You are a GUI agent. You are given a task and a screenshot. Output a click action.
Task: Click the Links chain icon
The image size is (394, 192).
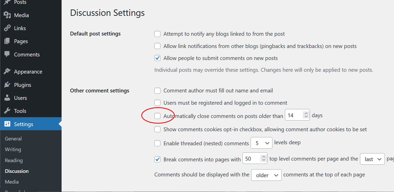click(7, 28)
